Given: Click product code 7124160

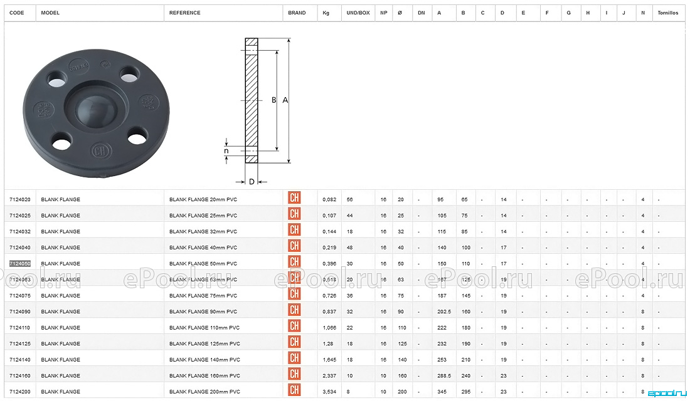Looking at the screenshot, I should [x=20, y=375].
